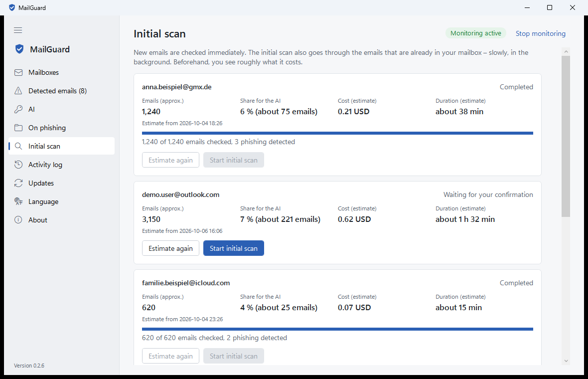
Task: Click the familie.beispiel@icloud.com scan progress bar
Action: click(337, 329)
